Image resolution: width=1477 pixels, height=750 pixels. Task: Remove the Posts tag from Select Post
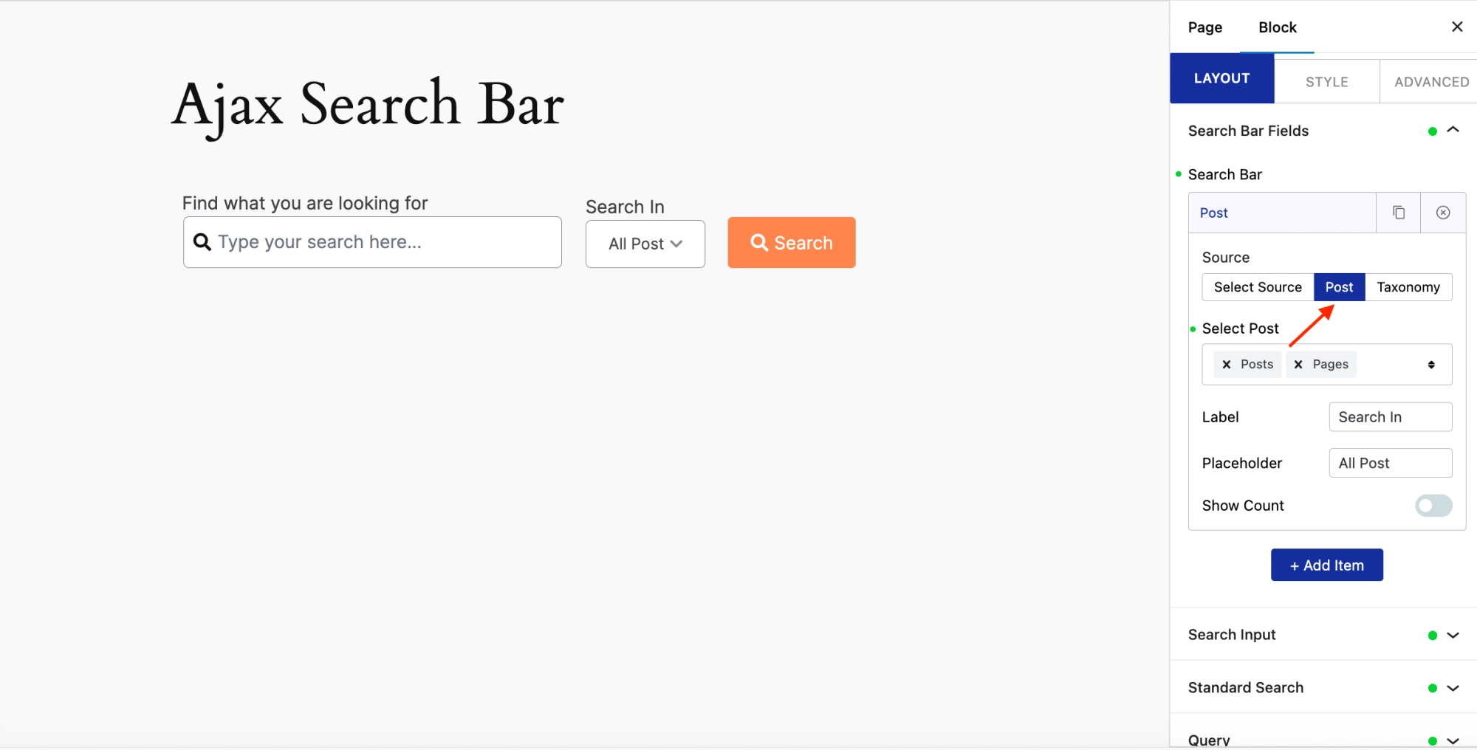[1227, 364]
